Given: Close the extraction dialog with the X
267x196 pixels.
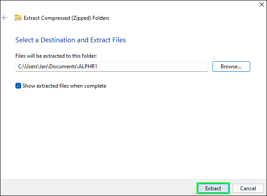Looking at the screenshot, I should 262,4.
